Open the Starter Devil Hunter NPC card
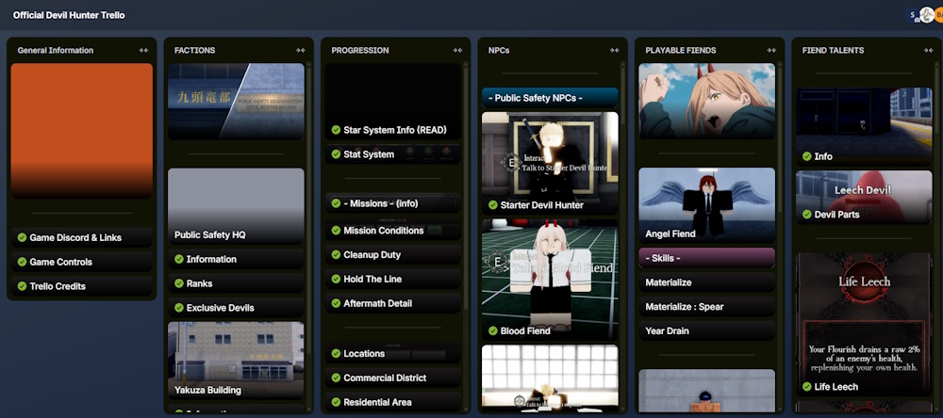Image resolution: width=943 pixels, height=418 pixels. [x=550, y=162]
